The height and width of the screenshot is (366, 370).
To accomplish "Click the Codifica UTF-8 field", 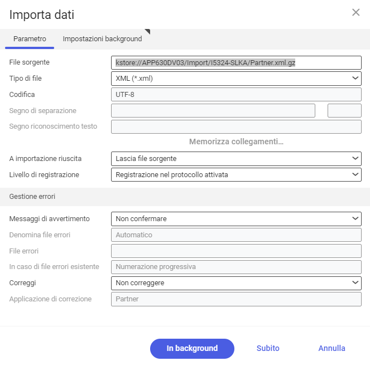I will coord(236,95).
